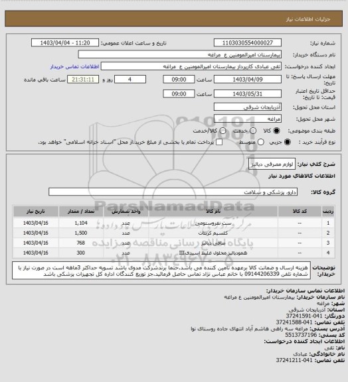Click the response deadline time 09:00

tap(179, 80)
